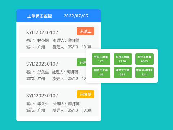Click 城市 广州 in 李先生 card
173x130 pixels.
point(36,110)
